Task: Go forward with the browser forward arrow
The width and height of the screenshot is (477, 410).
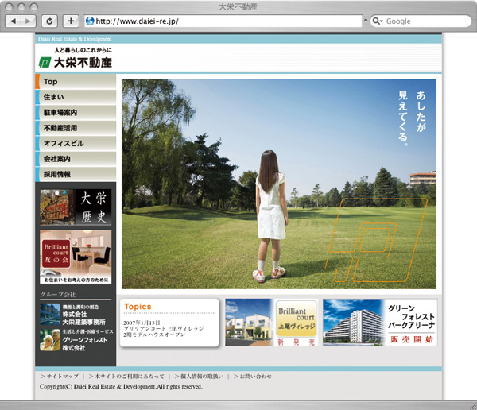Action: pos(28,21)
